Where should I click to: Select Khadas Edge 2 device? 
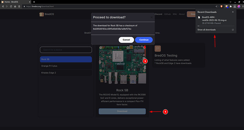[66, 73]
